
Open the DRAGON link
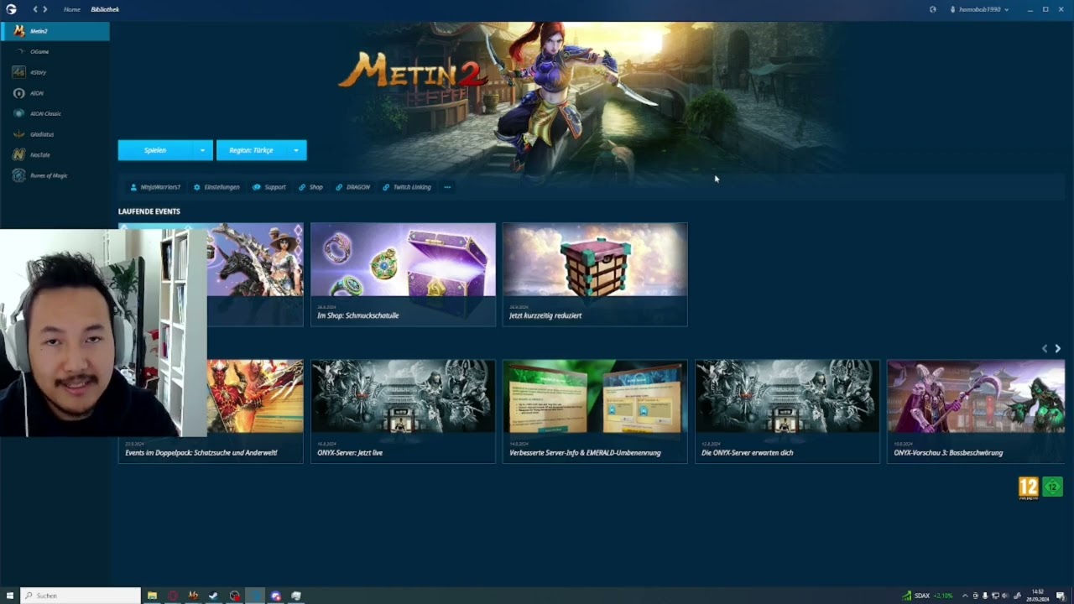coord(352,187)
